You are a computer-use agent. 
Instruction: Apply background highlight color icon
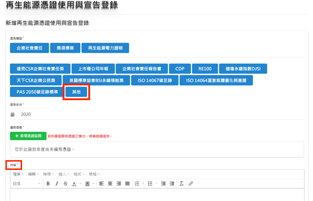click(87, 184)
